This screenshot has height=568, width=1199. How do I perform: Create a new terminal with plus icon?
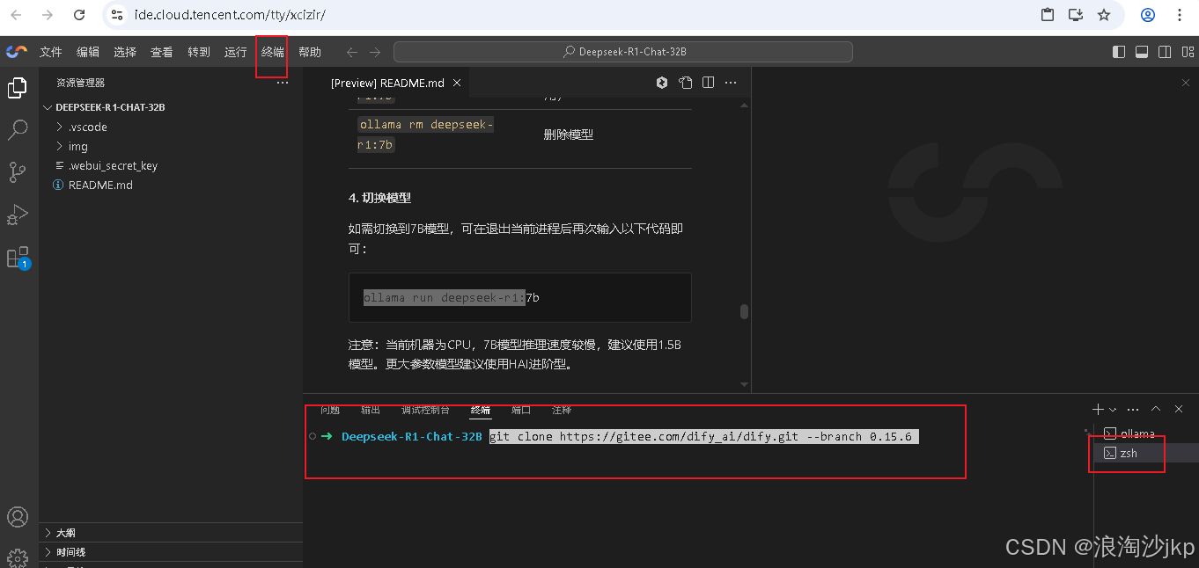point(1098,410)
